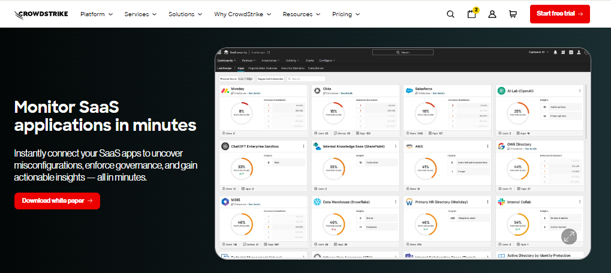
Task: Click the expand image arrows icon
Action: (569, 236)
